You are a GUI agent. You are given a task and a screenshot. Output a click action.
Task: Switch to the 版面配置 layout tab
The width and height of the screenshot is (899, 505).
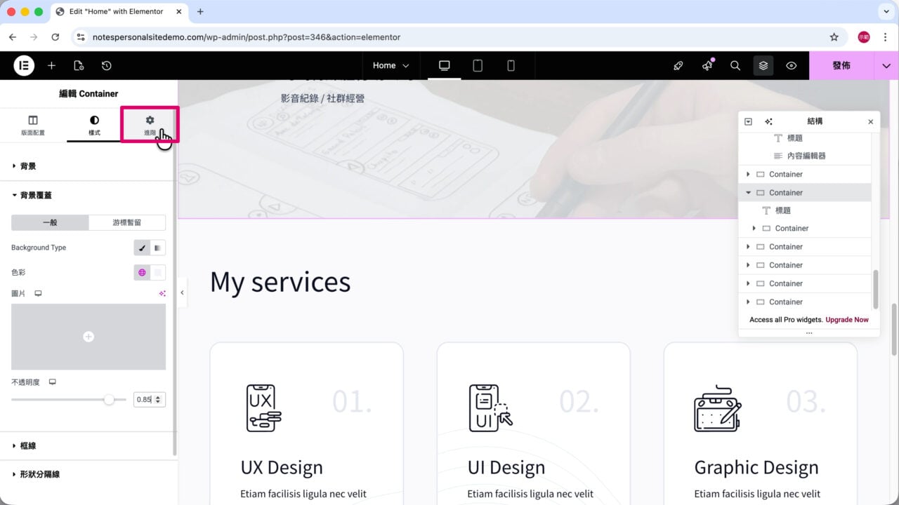pos(33,125)
